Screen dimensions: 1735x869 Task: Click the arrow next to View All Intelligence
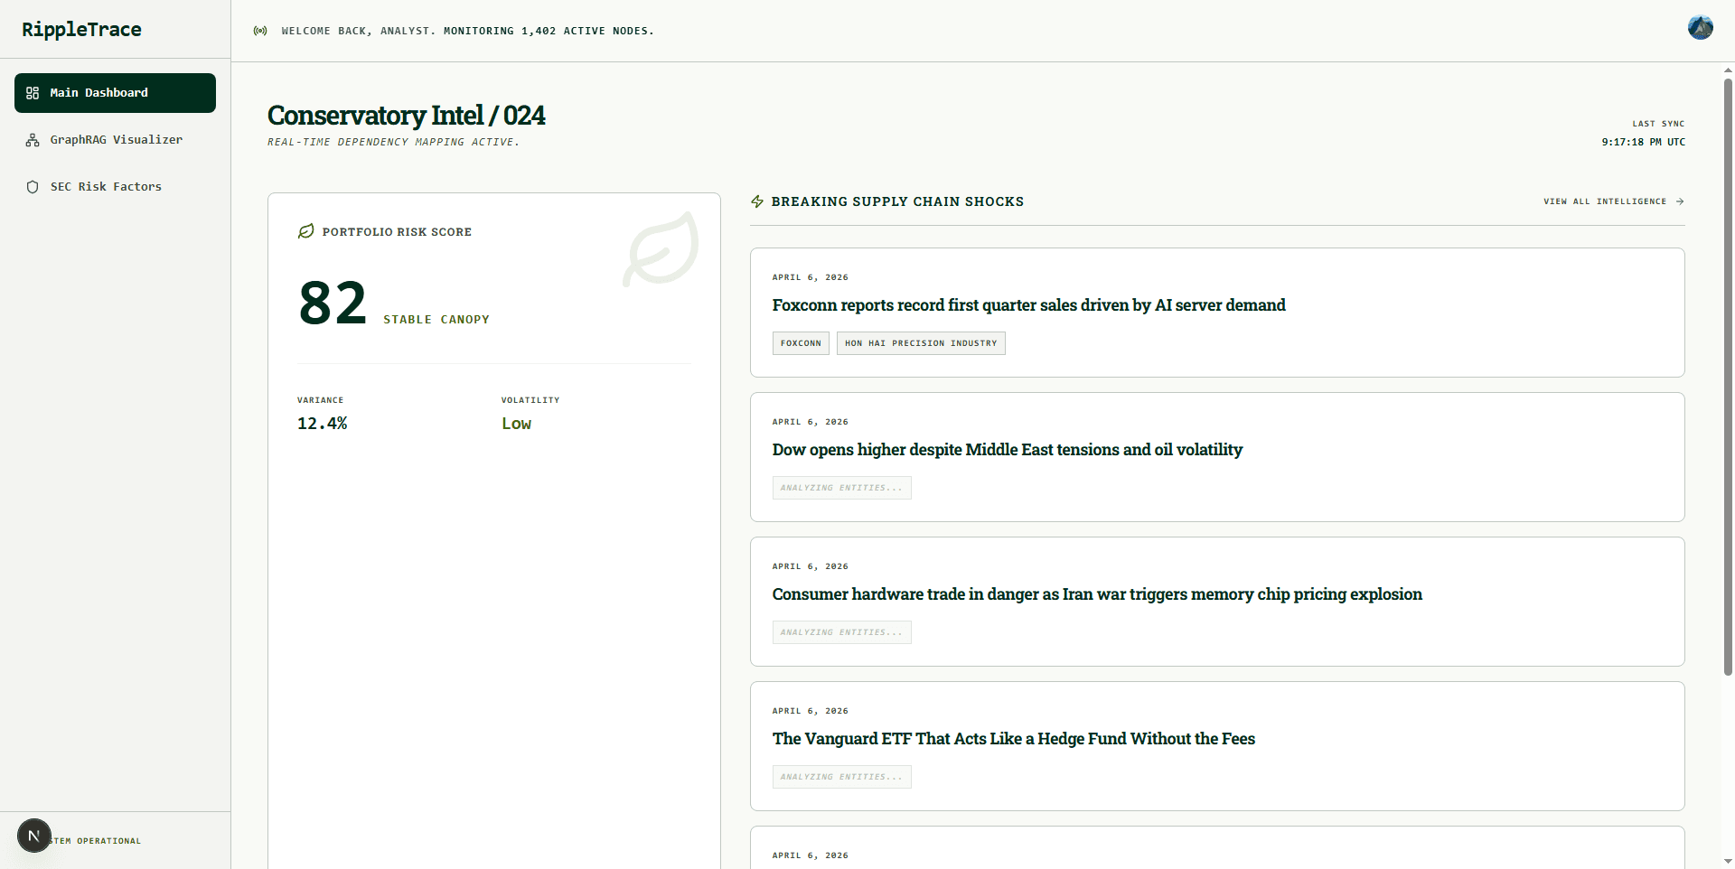pyautogui.click(x=1680, y=201)
